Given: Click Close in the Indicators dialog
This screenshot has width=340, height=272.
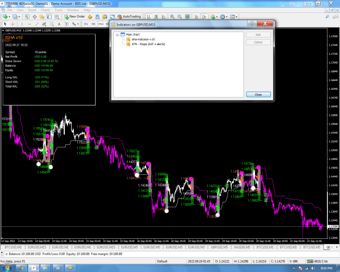Looking at the screenshot, I should pos(258,95).
